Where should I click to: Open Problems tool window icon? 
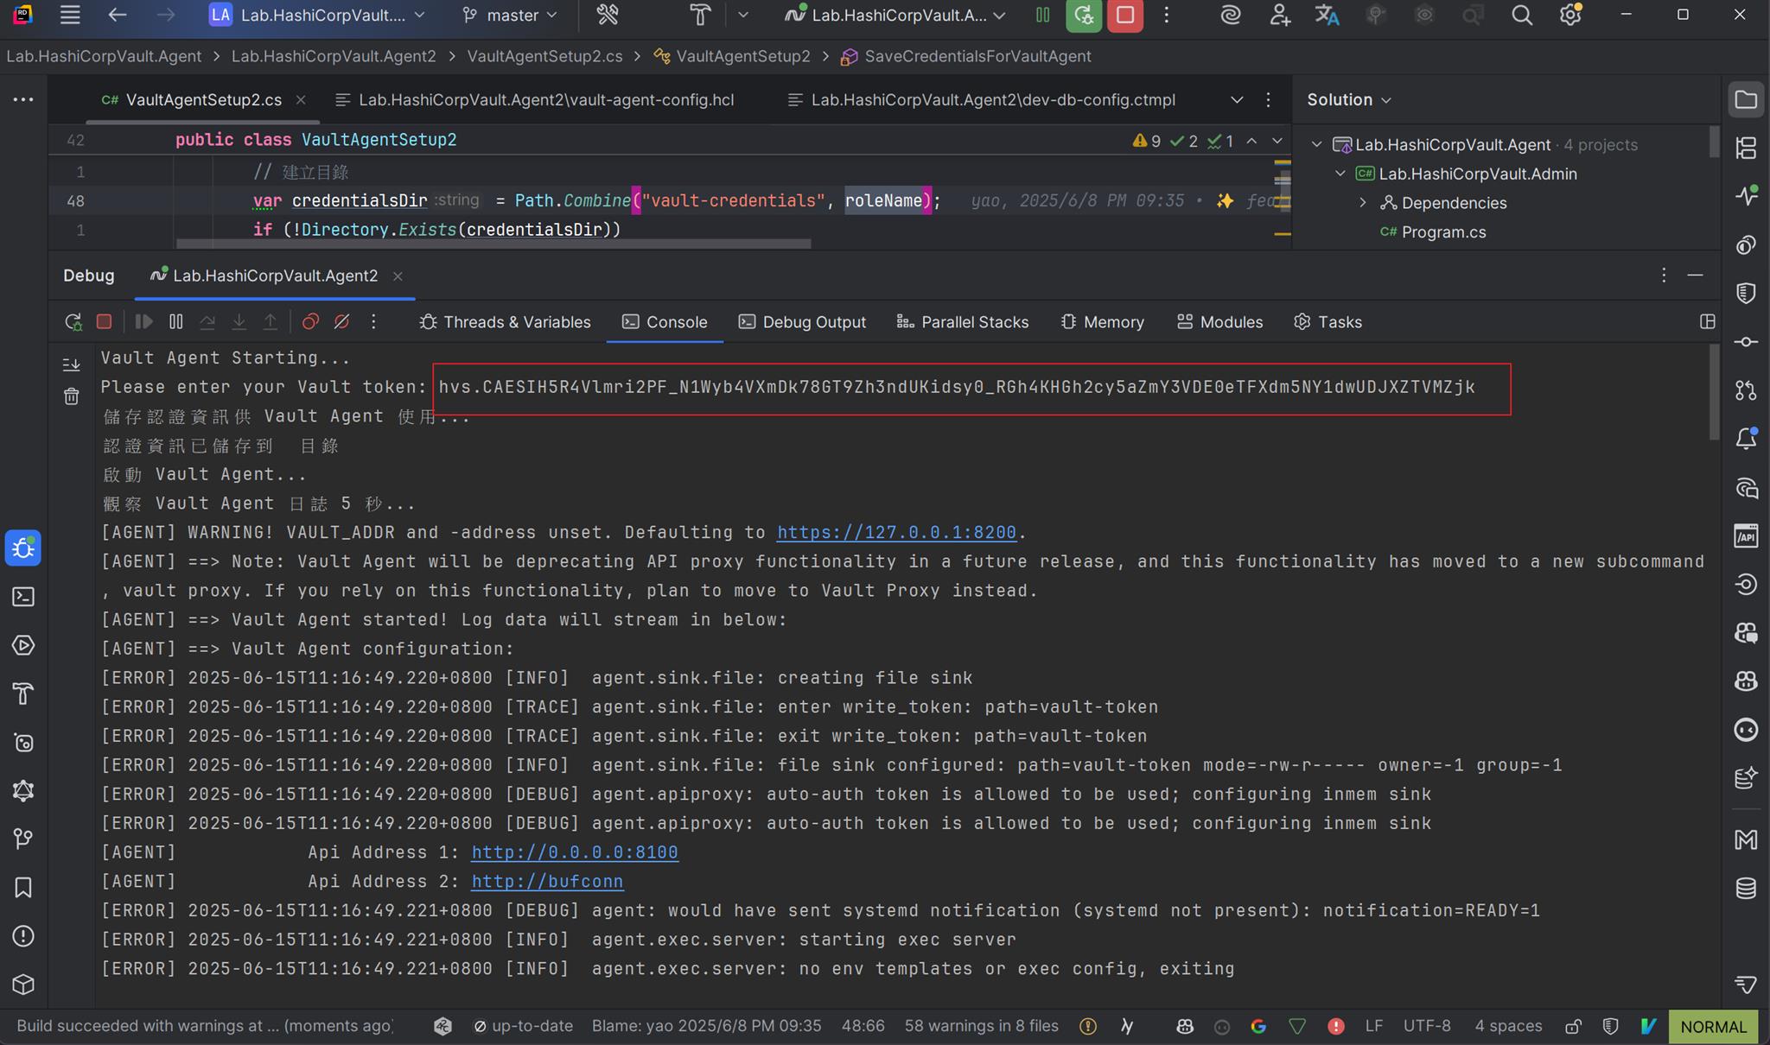click(23, 935)
